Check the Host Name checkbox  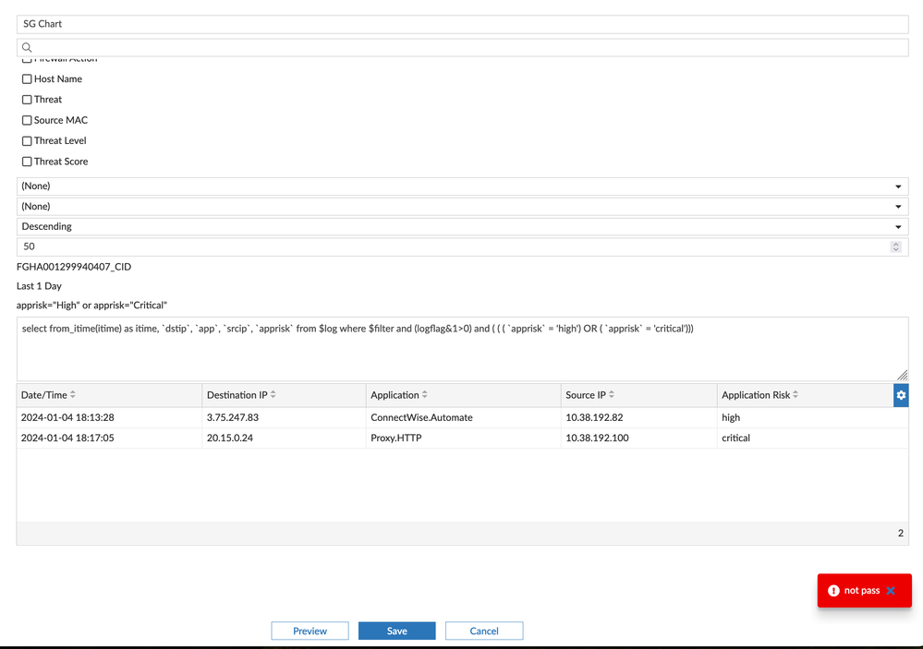click(x=27, y=78)
